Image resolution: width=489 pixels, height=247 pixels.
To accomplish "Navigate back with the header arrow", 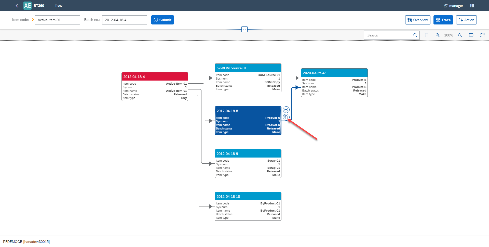I will (17, 5).
